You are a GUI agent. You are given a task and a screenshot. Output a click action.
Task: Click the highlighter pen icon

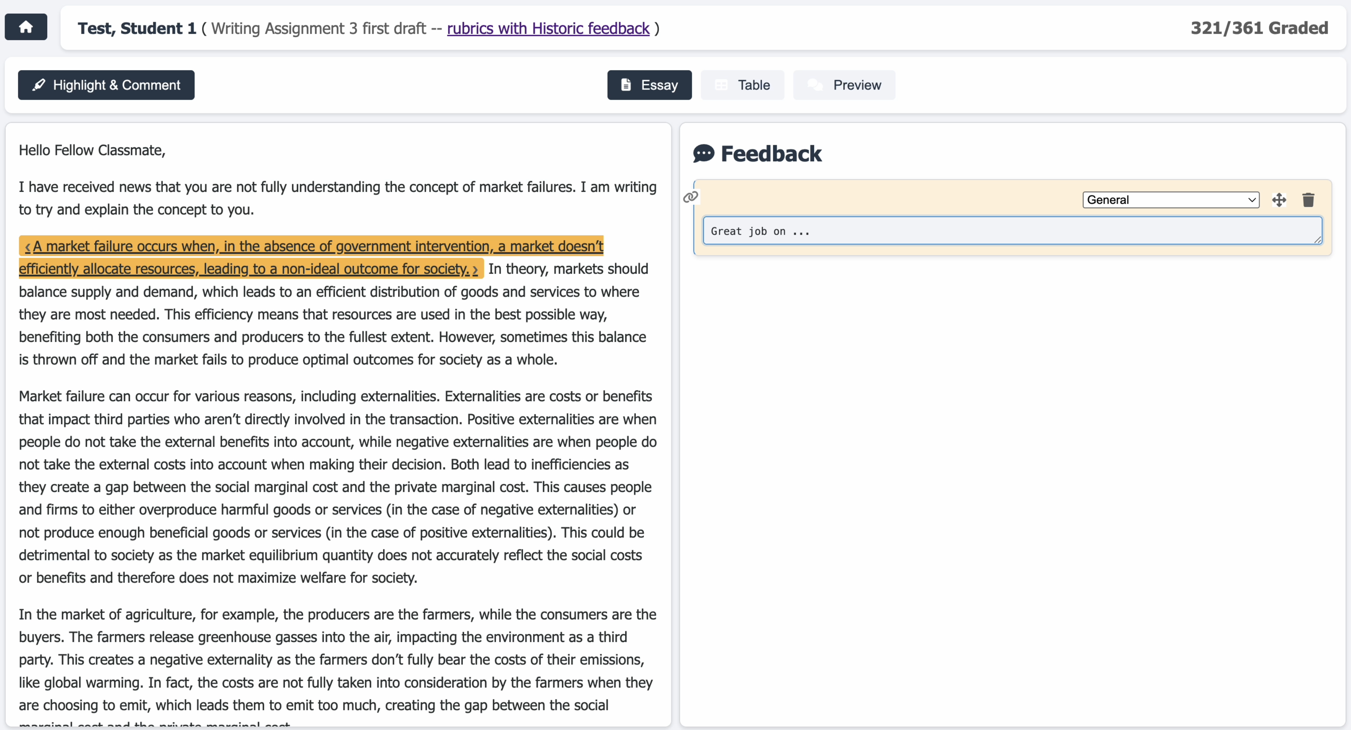39,85
